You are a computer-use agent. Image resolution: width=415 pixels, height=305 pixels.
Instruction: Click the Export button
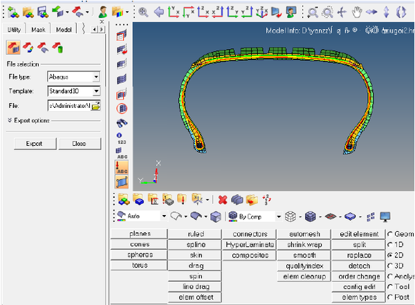coord(35,144)
